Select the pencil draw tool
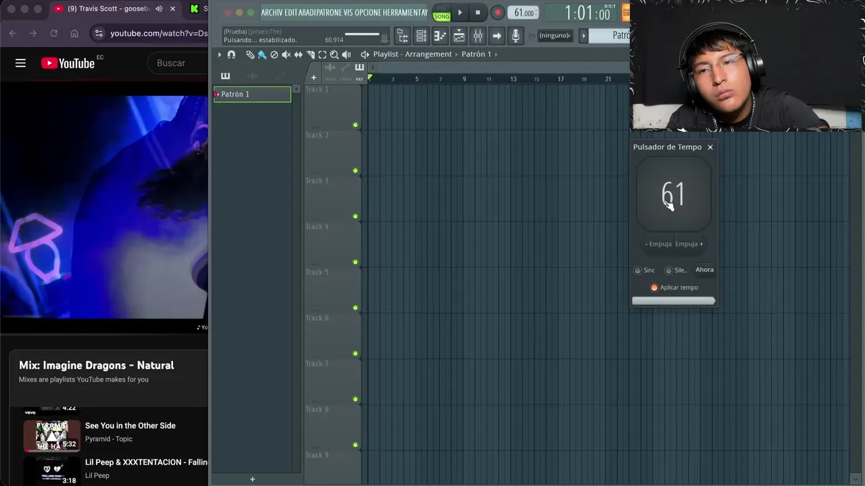This screenshot has height=486, width=865. pyautogui.click(x=250, y=55)
